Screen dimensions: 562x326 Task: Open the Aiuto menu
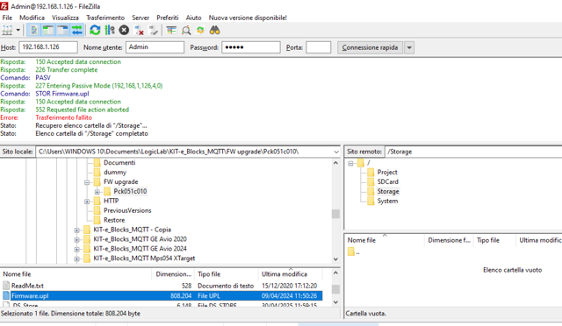193,18
